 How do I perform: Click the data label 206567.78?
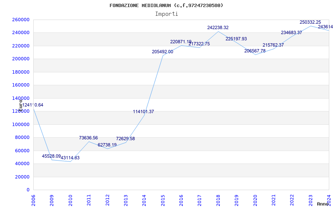pos(255,51)
